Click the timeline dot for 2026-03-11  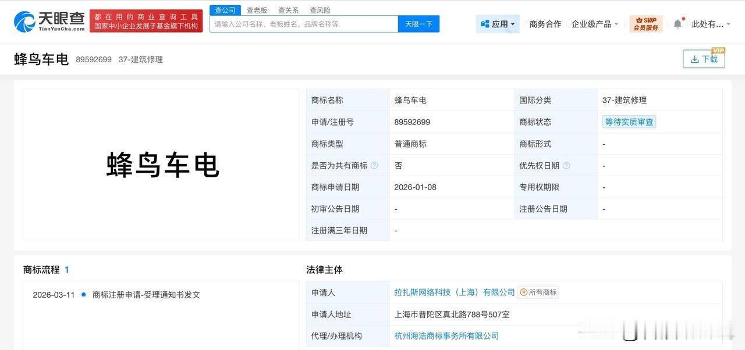[x=84, y=295]
